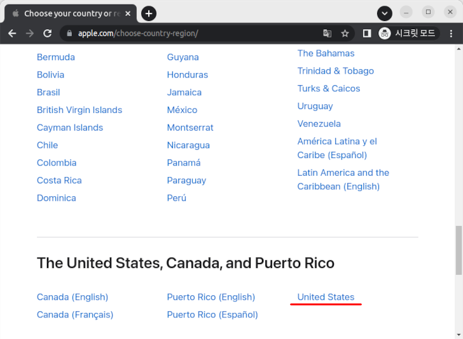Toggle the browser side panel
Viewport: 463px width, 339px height.
click(367, 33)
